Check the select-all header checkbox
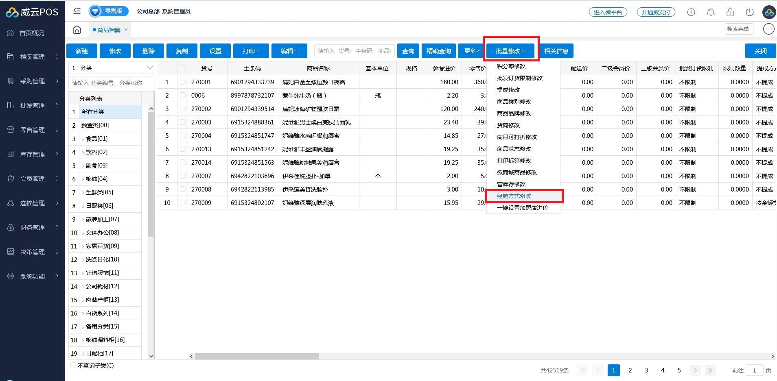The image size is (777, 381). coord(182,68)
